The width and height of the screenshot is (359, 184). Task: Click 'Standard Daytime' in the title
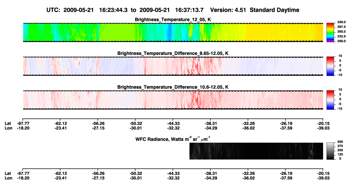click(x=274, y=10)
